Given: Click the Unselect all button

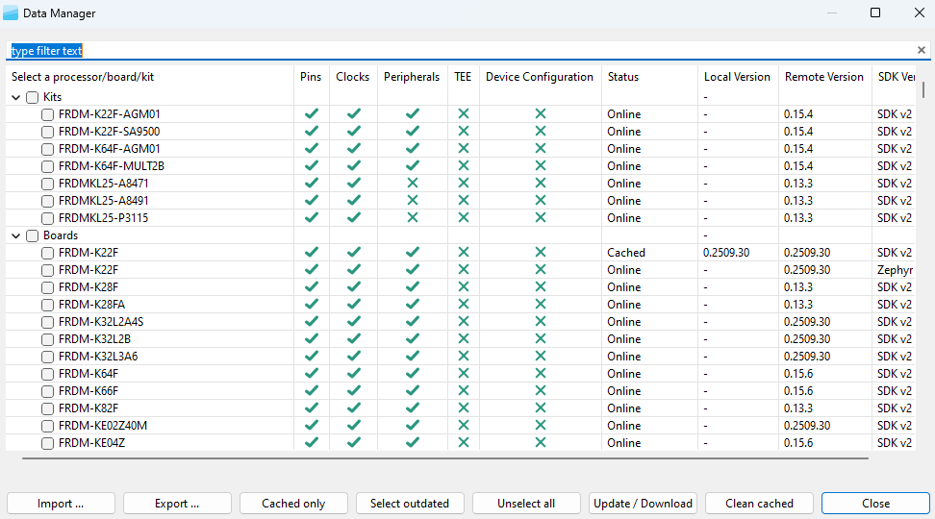Looking at the screenshot, I should [x=526, y=504].
